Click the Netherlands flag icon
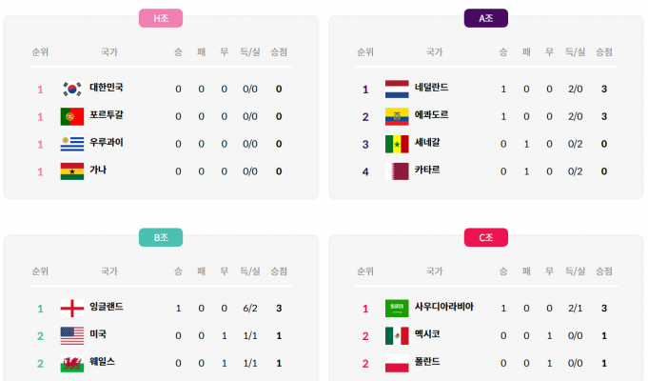648x381 pixels. click(397, 90)
